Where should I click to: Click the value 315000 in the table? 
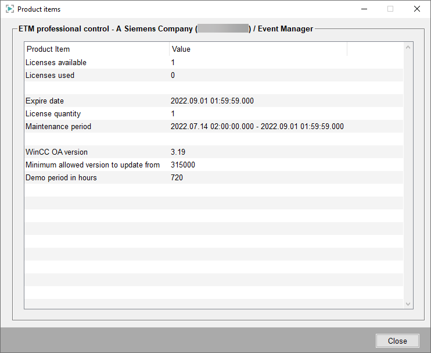point(183,165)
